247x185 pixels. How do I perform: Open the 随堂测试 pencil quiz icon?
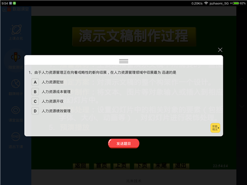[x=15, y=57]
